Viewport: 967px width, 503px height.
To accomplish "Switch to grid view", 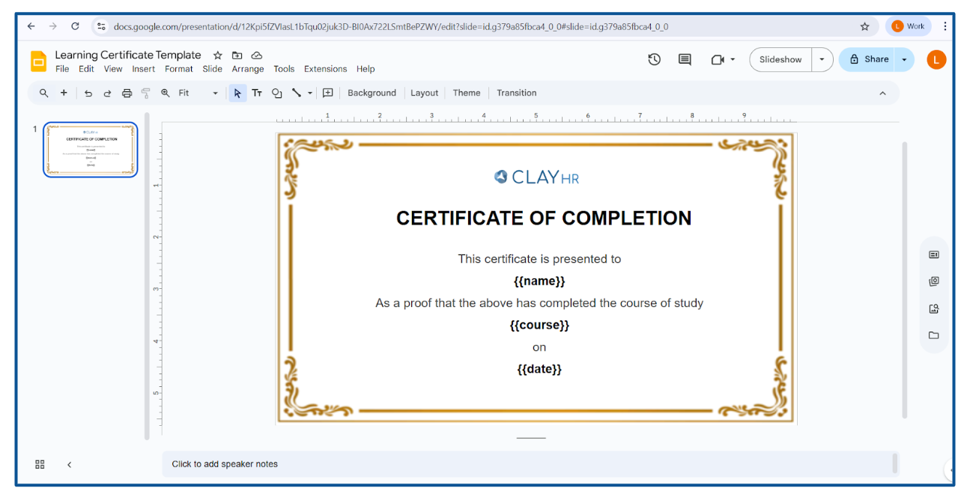I will tap(40, 464).
